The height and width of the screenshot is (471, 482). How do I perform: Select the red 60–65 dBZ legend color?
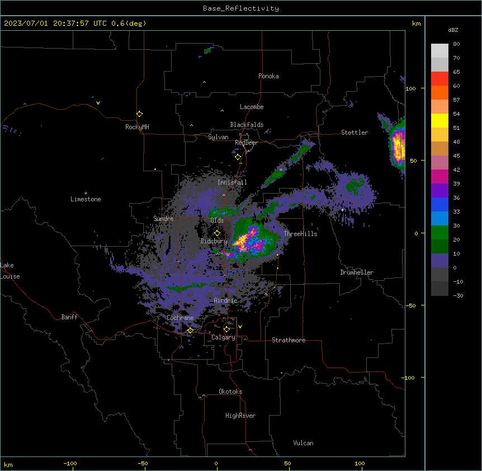[440, 79]
